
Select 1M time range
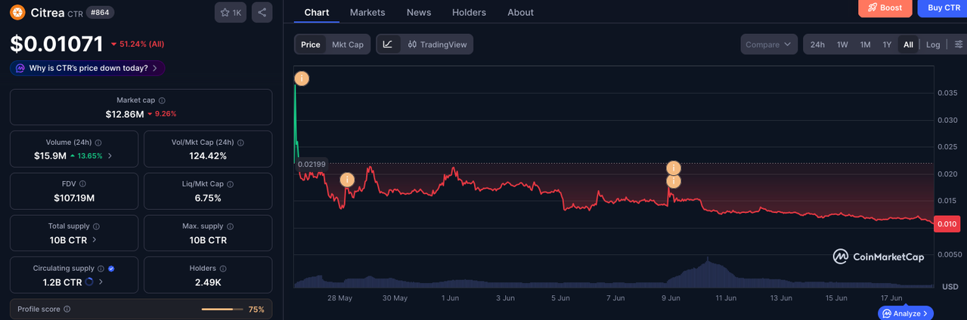coord(865,45)
